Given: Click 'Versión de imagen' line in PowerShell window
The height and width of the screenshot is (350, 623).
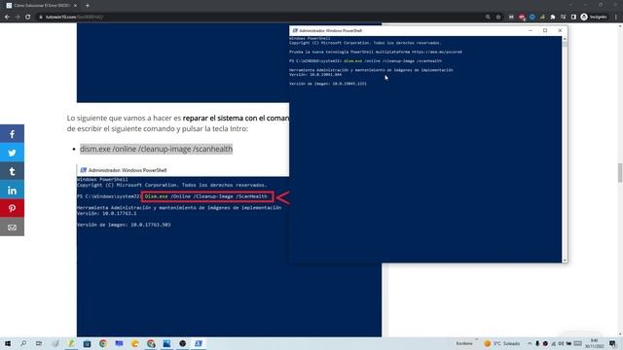Looking at the screenshot, I should 328,84.
